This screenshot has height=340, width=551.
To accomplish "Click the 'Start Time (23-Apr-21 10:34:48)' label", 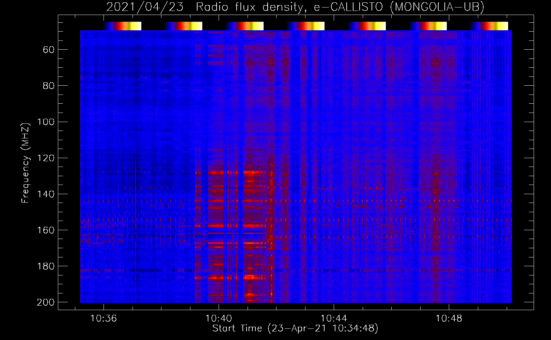I will click(295, 328).
